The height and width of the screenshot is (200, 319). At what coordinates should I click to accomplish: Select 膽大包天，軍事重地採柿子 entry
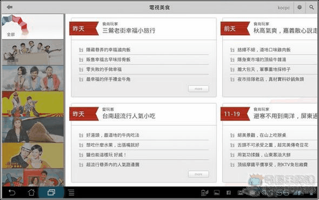coord(264,69)
